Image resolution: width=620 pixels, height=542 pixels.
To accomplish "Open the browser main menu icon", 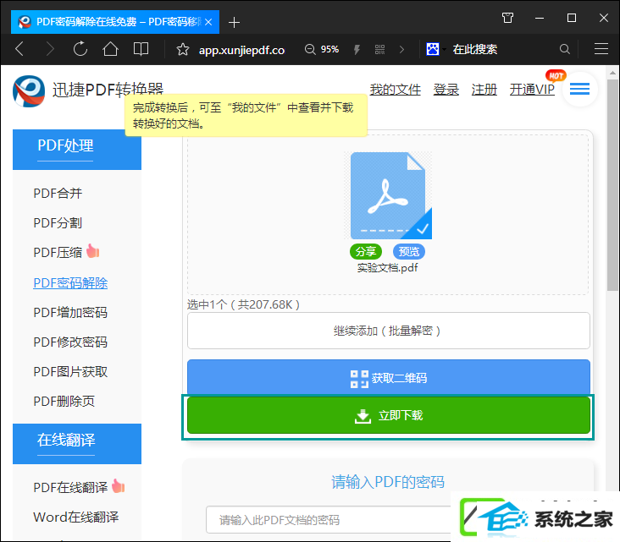I will 601,49.
